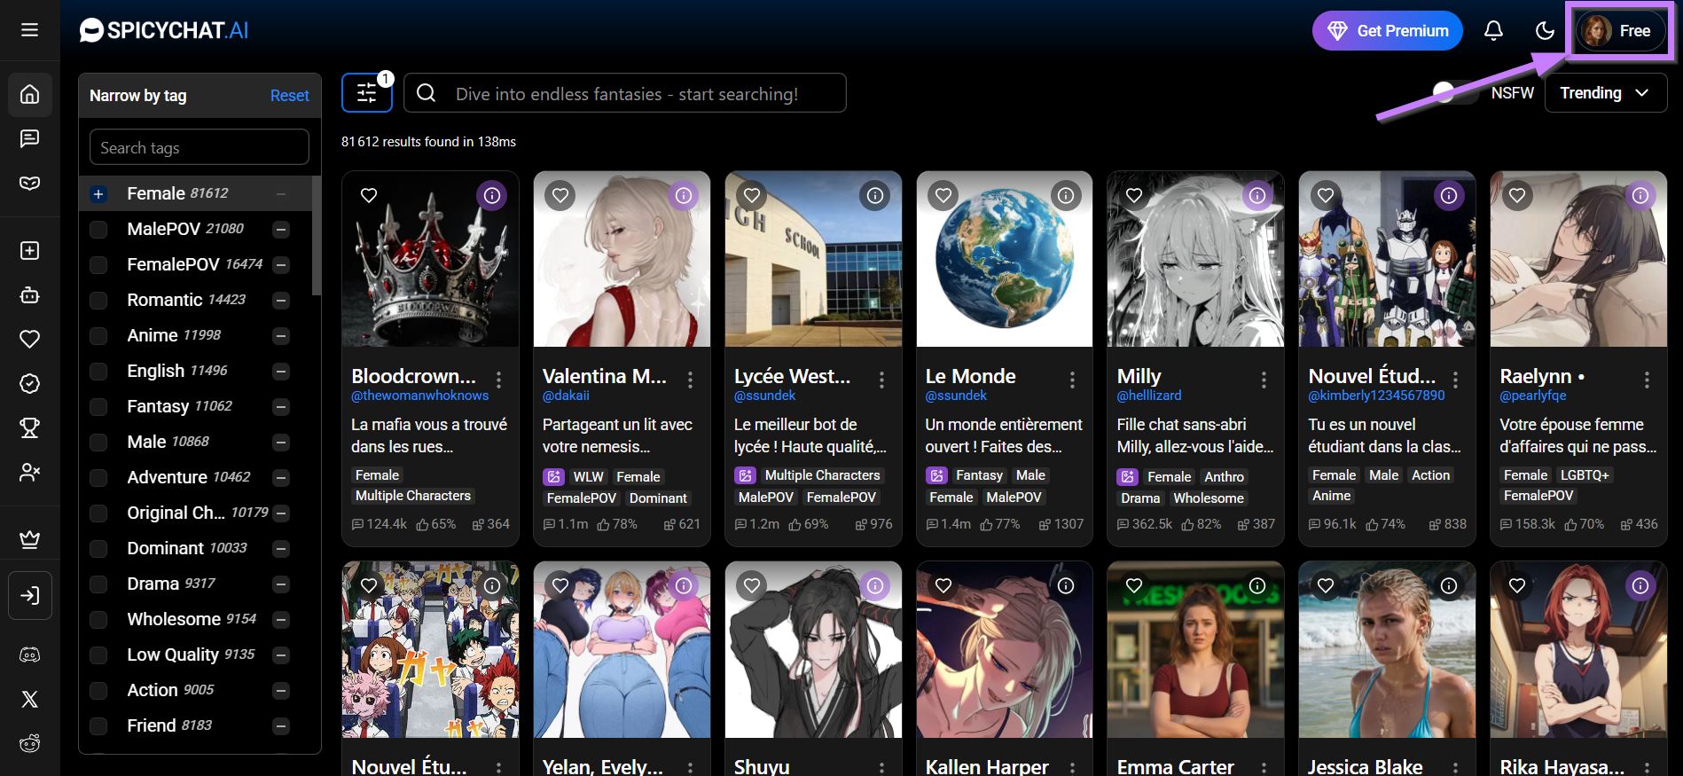
Task: Show info for the Valentina M... card
Action: [x=684, y=195]
